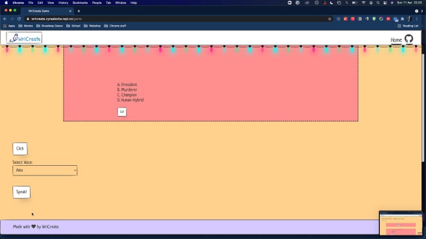Open the Bookmarks menu
The width and height of the screenshot is (426, 239).
coord(80,3)
